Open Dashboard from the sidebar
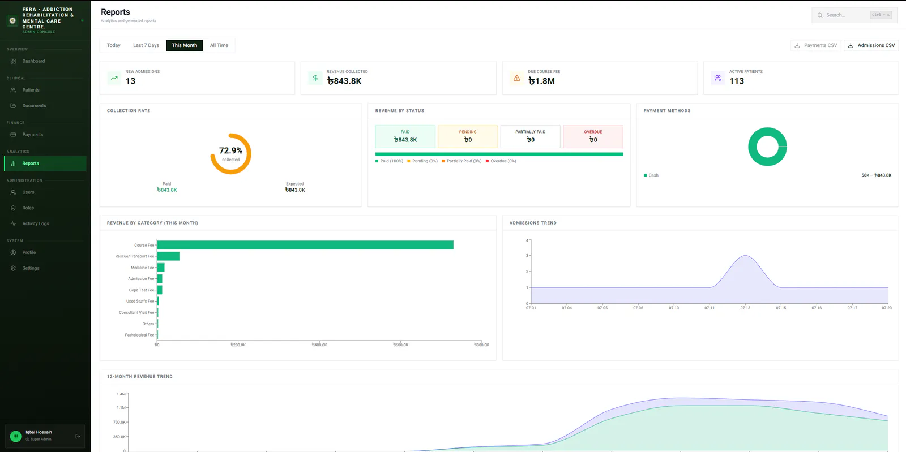Viewport: 906px width, 452px height. click(45, 61)
